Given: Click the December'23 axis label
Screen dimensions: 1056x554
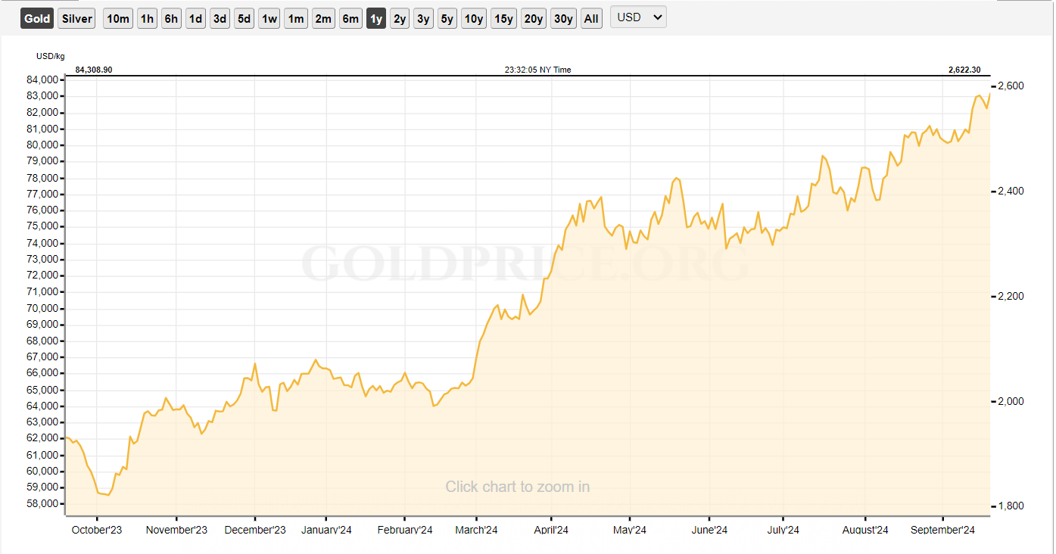Looking at the screenshot, I should point(255,530).
